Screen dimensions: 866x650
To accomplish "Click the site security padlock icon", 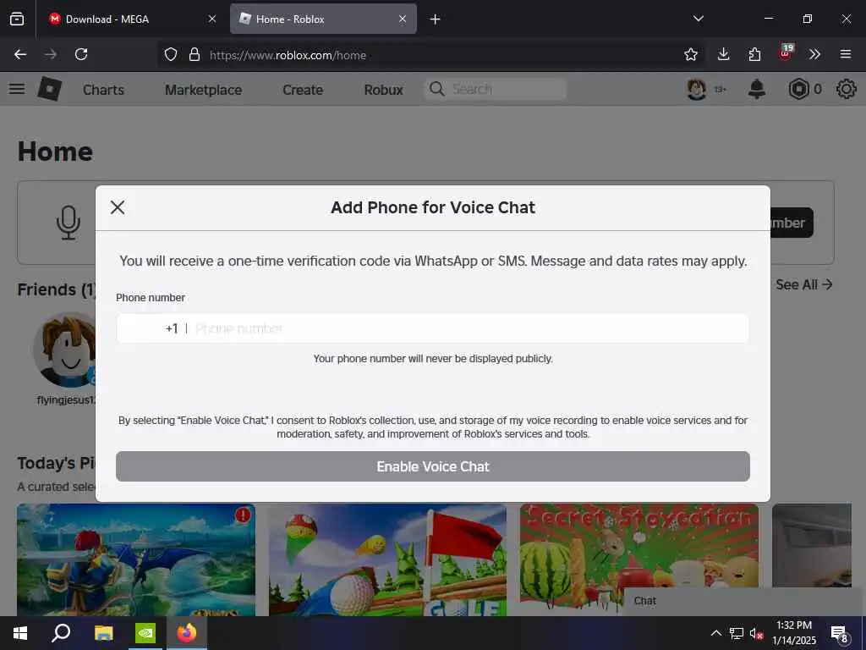I will (x=194, y=55).
